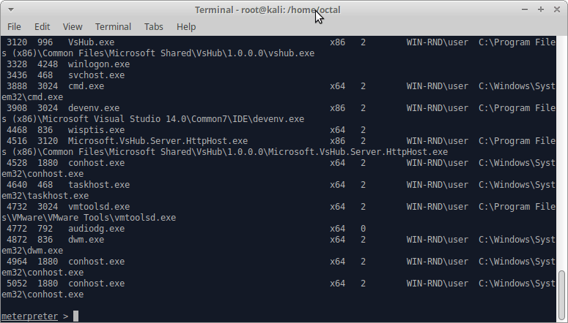The image size is (568, 323).
Task: Open the View menu
Action: click(x=73, y=27)
